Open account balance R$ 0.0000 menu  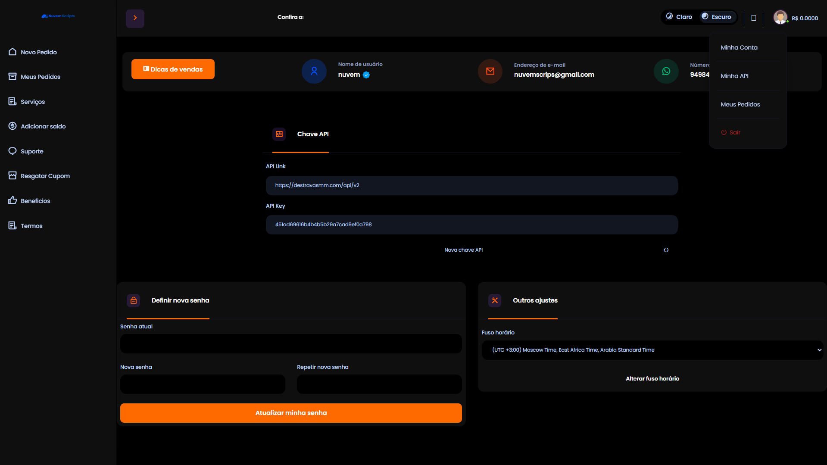pyautogui.click(x=804, y=19)
